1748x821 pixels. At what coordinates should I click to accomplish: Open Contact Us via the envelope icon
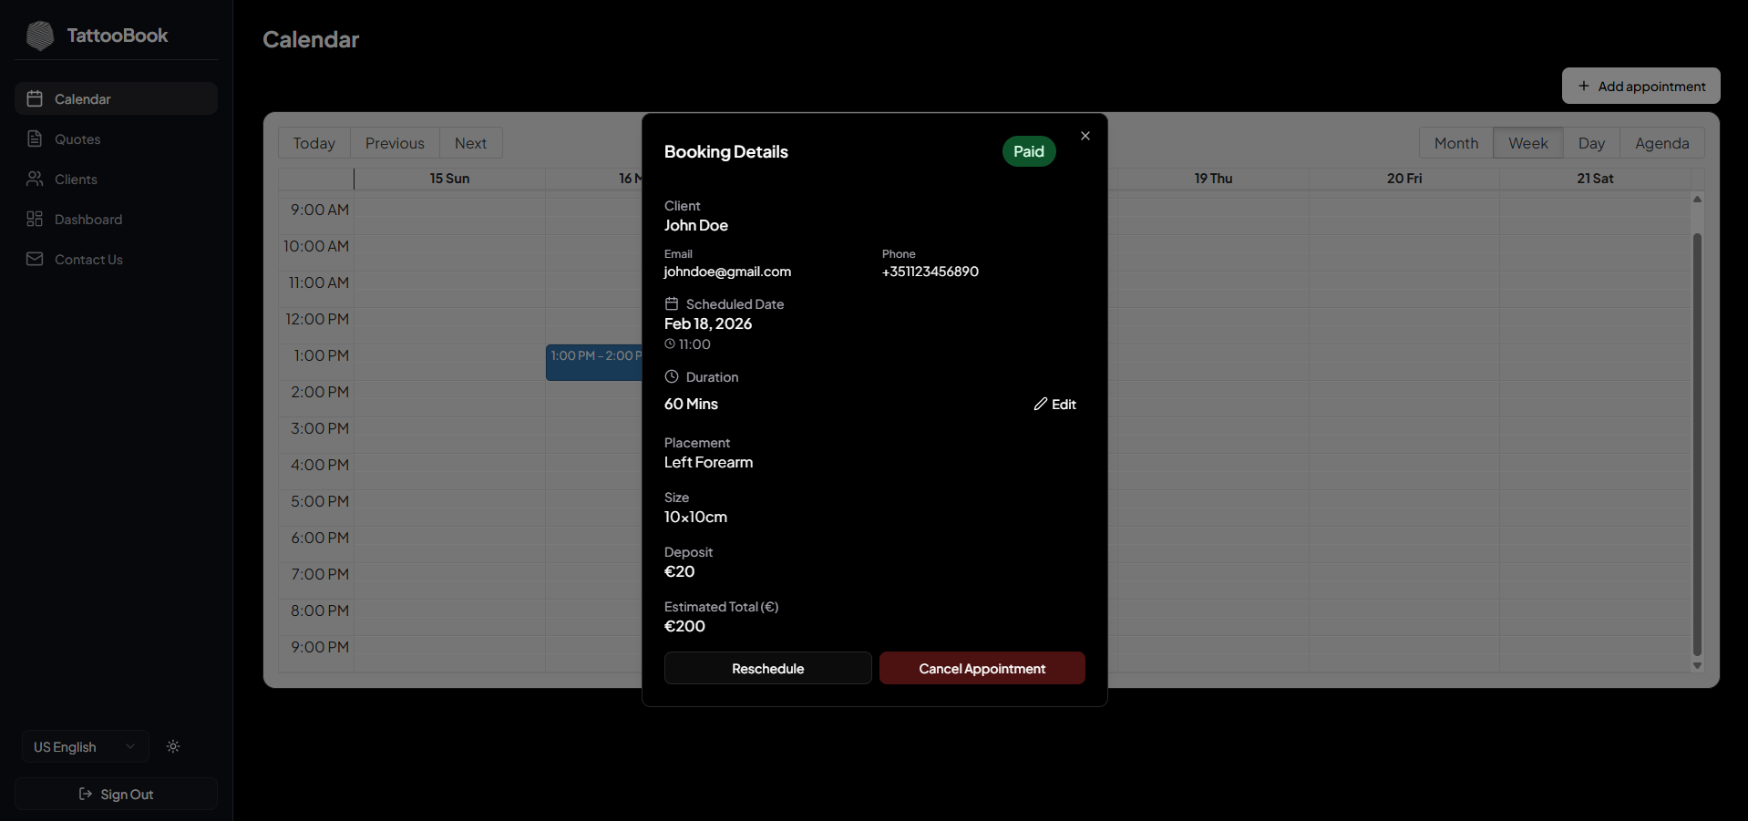click(35, 259)
